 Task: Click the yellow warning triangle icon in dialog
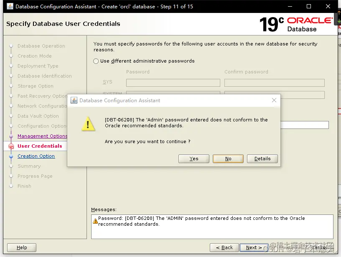[88, 124]
